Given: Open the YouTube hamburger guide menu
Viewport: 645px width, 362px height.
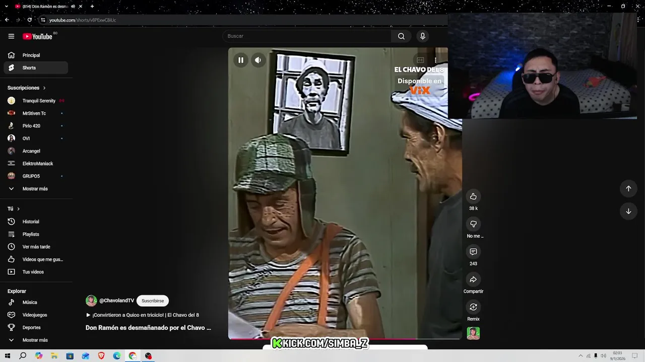Looking at the screenshot, I should coord(11,36).
